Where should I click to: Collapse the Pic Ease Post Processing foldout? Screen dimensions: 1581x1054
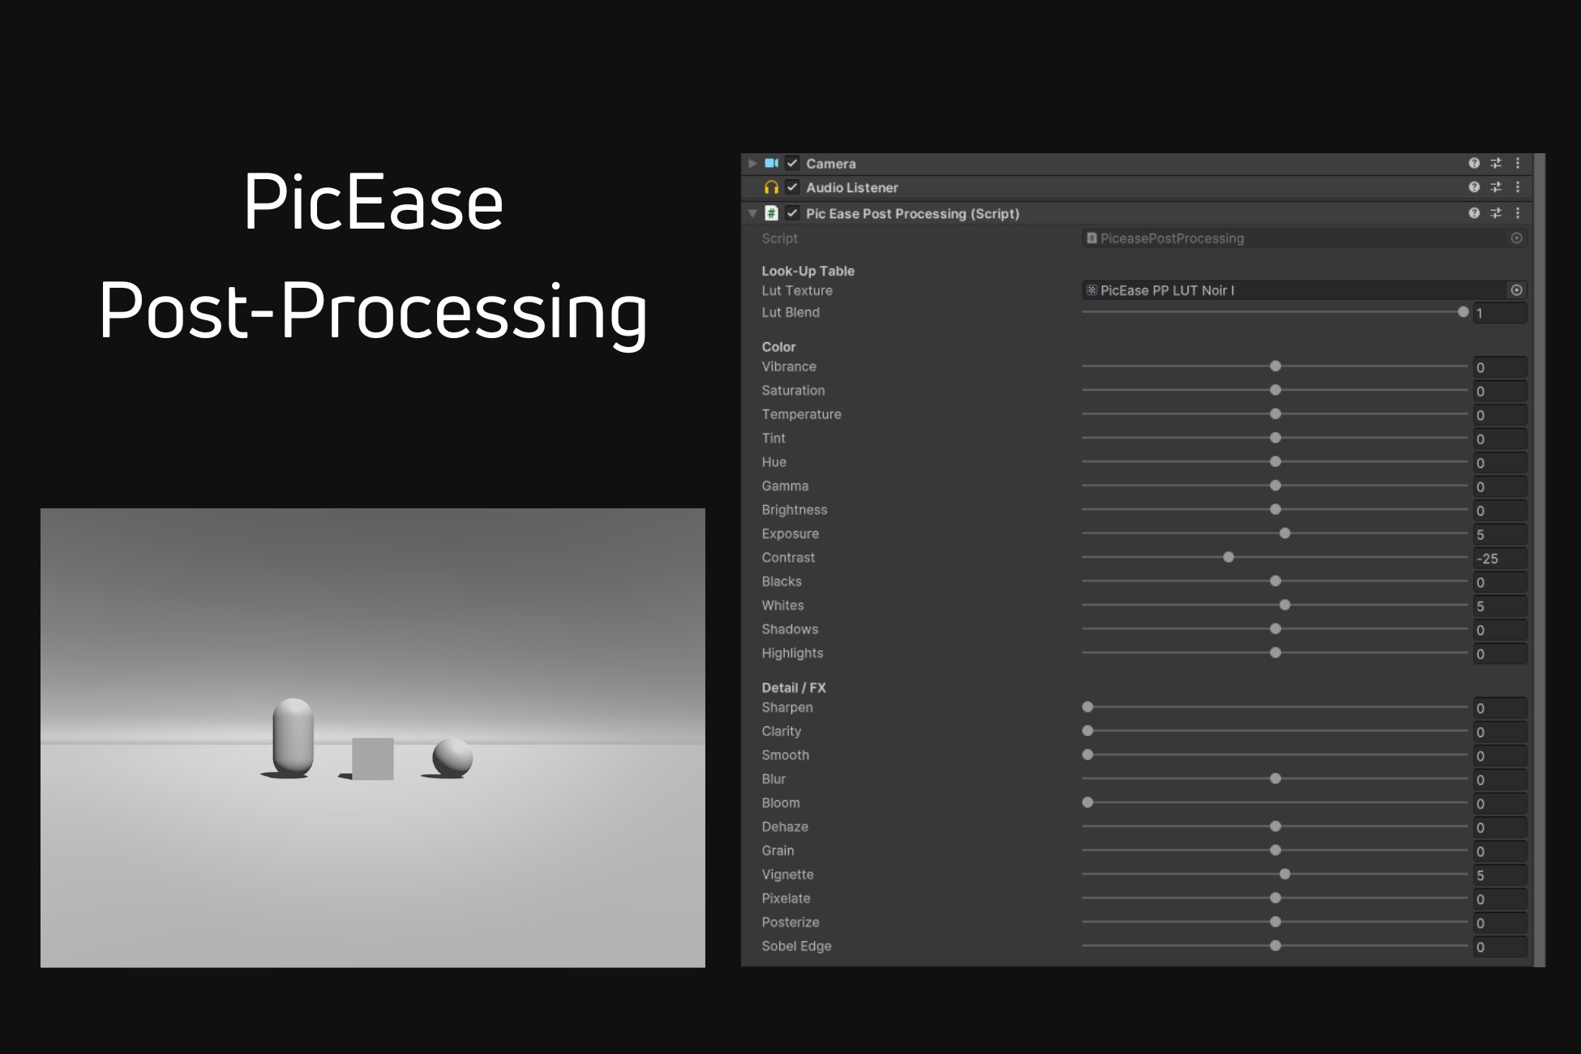(x=752, y=213)
